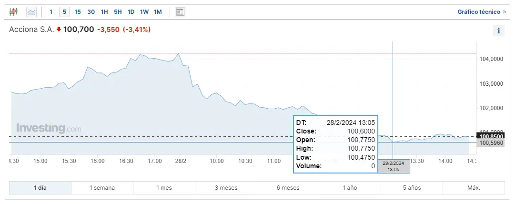516x204 pixels.
Task: Switch to candlestick chart type
Action: (13, 11)
